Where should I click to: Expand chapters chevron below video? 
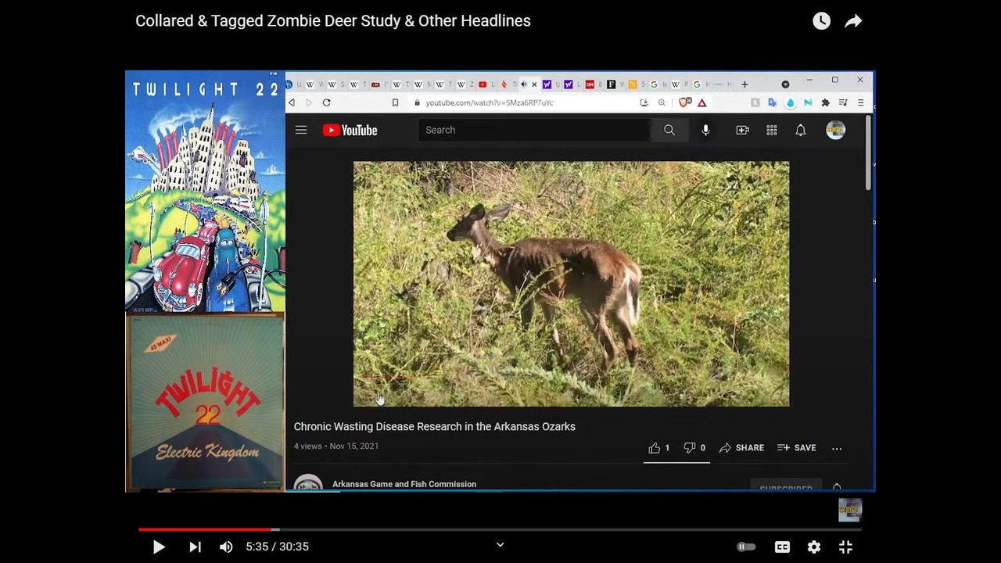(x=500, y=545)
